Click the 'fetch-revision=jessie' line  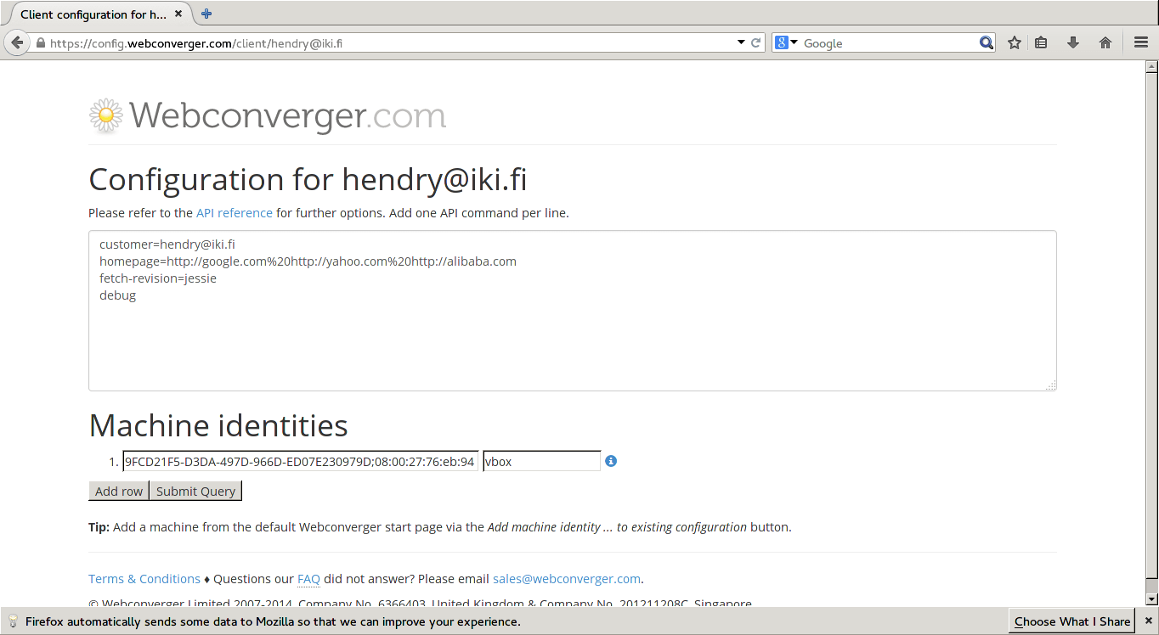pos(158,278)
